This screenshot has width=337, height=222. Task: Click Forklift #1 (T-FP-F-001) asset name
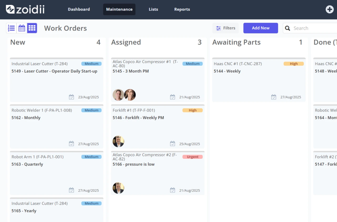[134, 110]
